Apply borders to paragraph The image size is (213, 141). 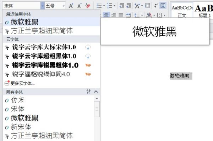[x=160, y=15]
